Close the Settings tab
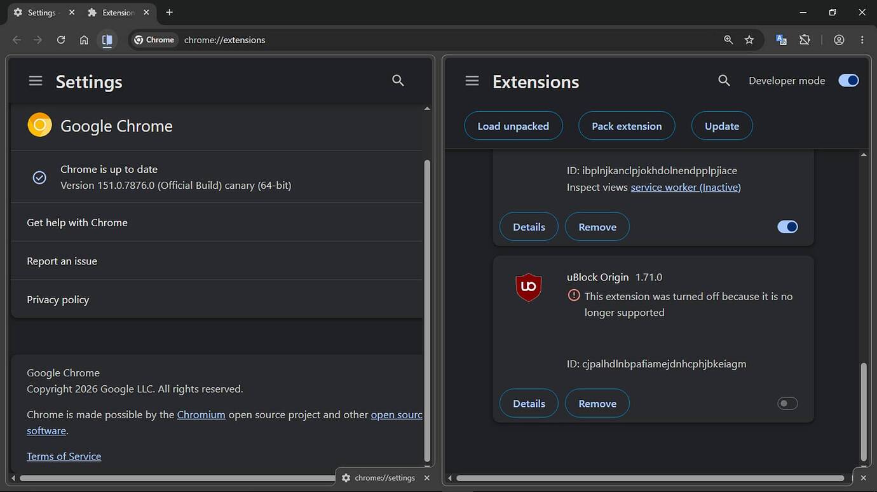This screenshot has height=492, width=877. click(x=72, y=12)
